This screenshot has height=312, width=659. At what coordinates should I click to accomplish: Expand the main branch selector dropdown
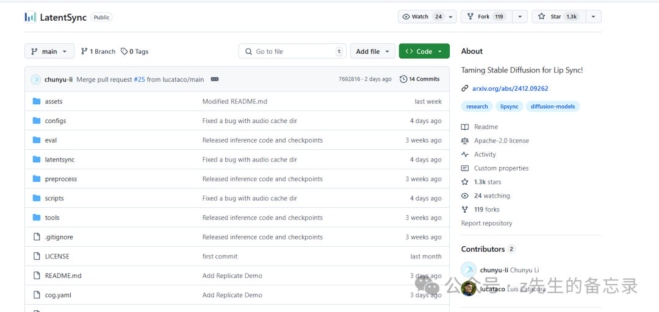[49, 51]
